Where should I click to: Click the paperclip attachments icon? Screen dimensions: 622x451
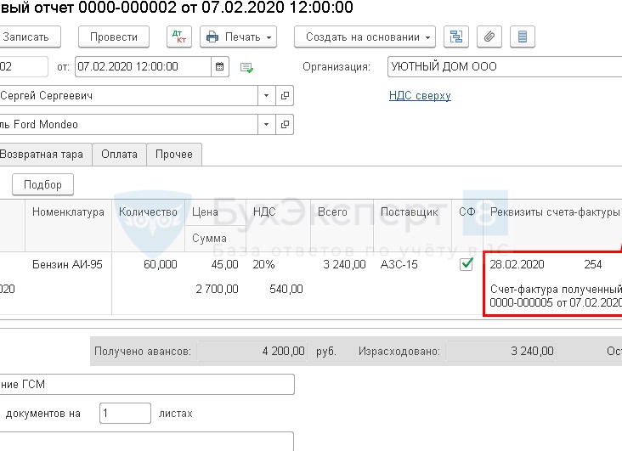point(489,37)
